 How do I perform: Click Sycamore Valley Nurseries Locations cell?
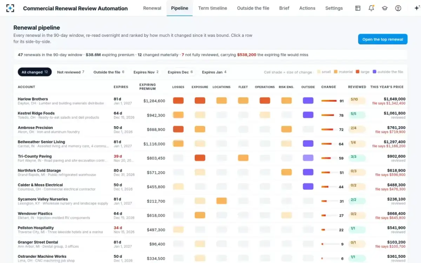(x=222, y=201)
